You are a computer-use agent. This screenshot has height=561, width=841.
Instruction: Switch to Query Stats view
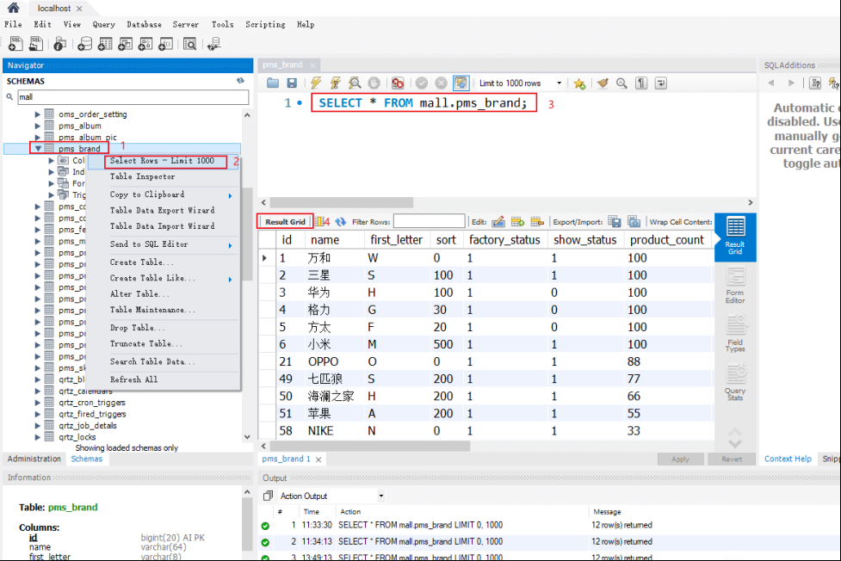point(735,382)
